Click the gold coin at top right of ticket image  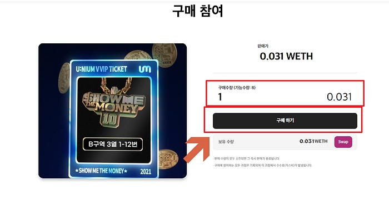click(164, 54)
